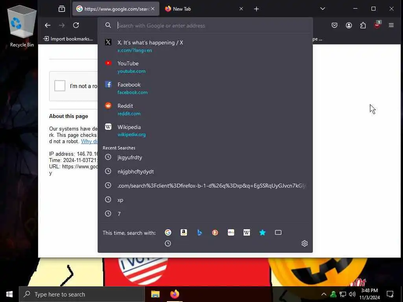Select recent search 7
The image size is (403, 302).
(x=205, y=214)
